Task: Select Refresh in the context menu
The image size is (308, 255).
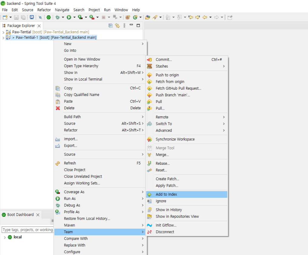Action: (100, 163)
